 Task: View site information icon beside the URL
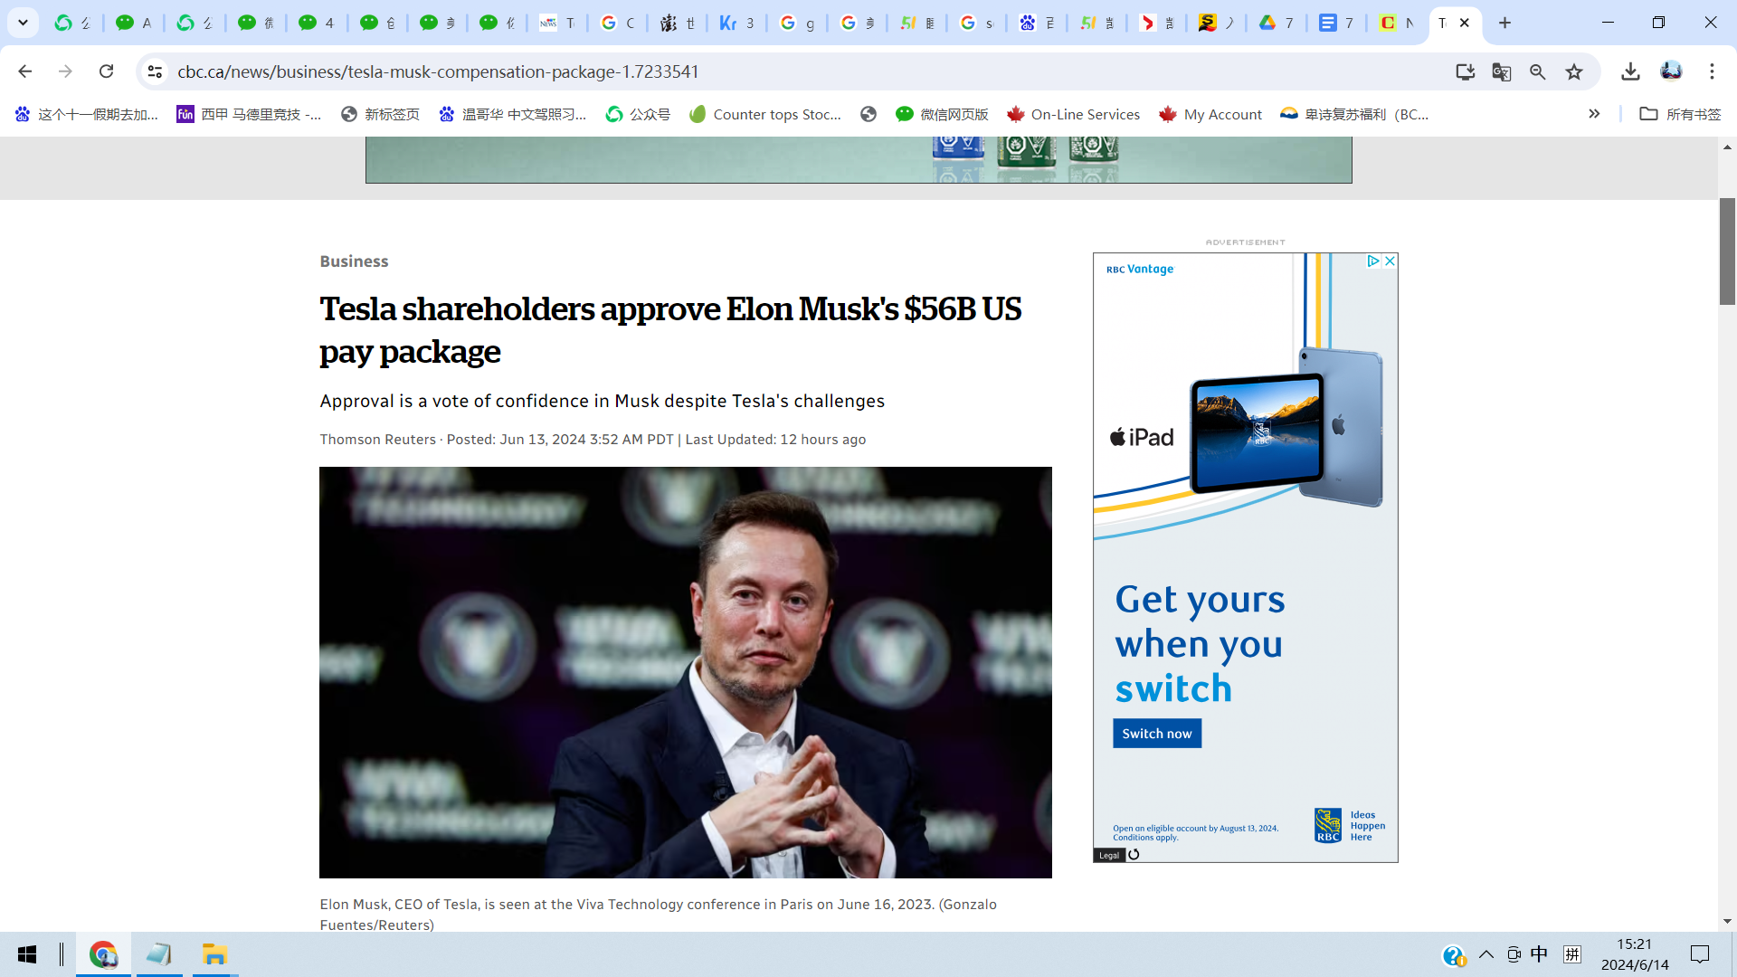point(155,71)
